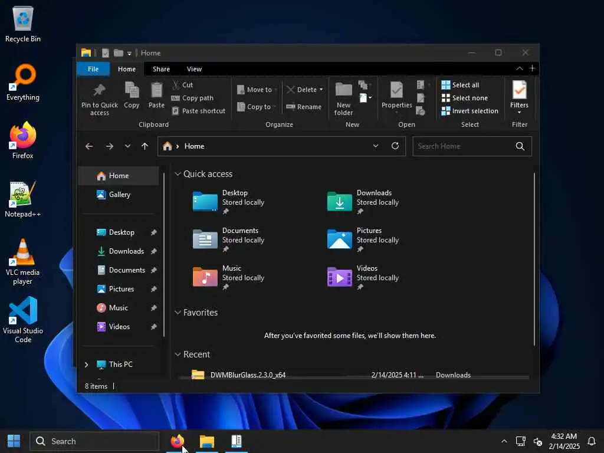The image size is (604, 453).
Task: Open the Recycle Bin desktop icon
Action: (x=23, y=24)
